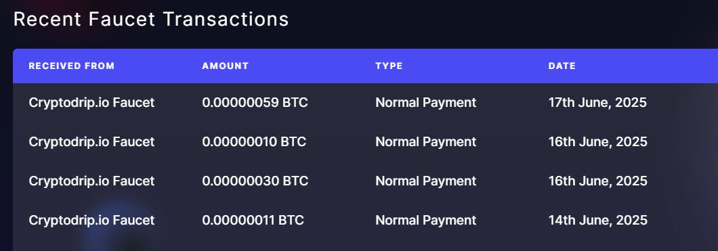Click Normal Payment beside 0.00000030 BTC

tap(426, 181)
